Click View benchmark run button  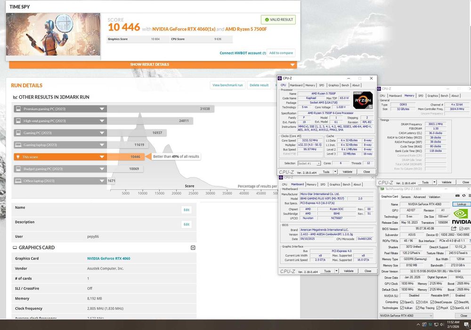(x=227, y=85)
